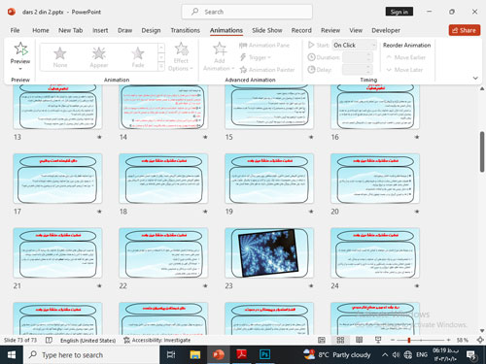Viewport: 486px width, 364px height.
Task: Click the vertical scrollbar thumb
Action: click(482, 151)
